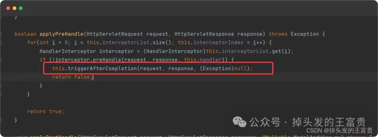Screen dimensions: 378x137
Task: Click the return true statement
Action: click(45, 111)
